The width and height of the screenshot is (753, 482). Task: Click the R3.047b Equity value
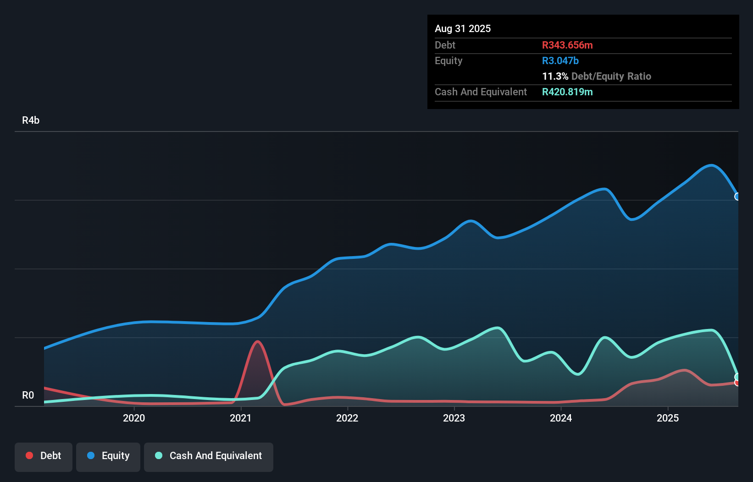click(x=560, y=60)
